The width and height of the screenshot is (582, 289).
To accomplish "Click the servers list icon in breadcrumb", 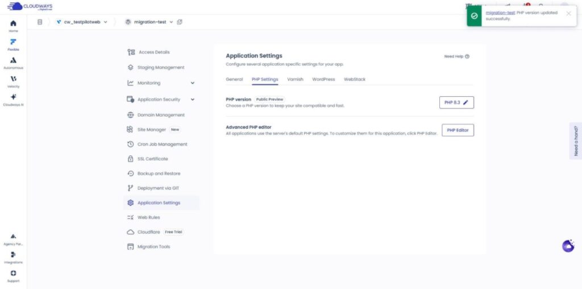I will click(40, 22).
